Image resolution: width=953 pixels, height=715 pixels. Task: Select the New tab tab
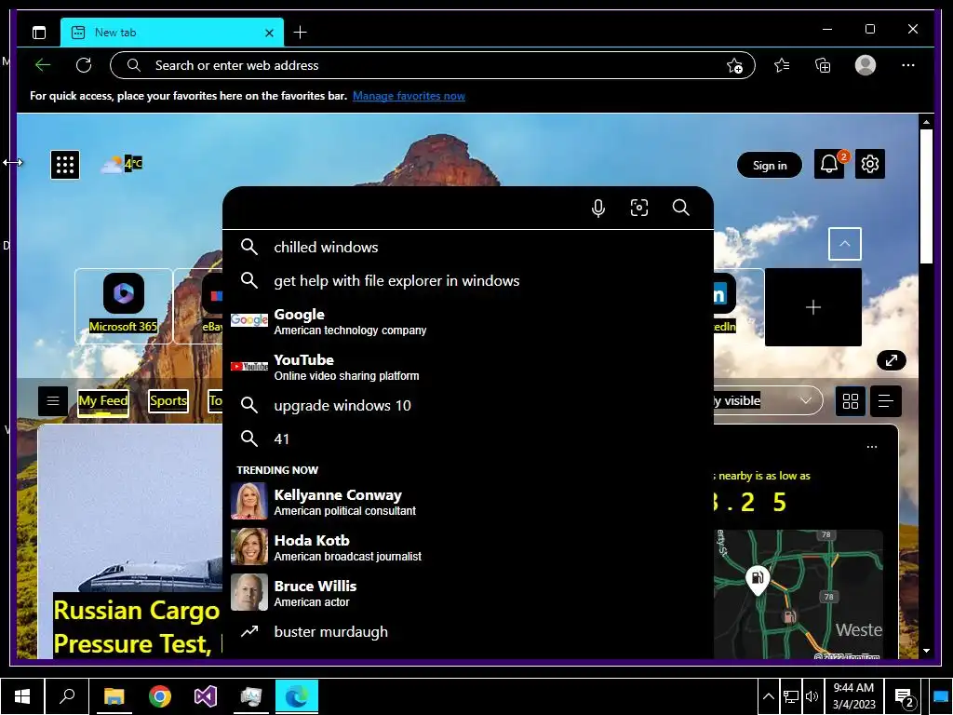point(172,33)
